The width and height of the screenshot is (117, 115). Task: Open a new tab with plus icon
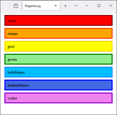point(65,6)
